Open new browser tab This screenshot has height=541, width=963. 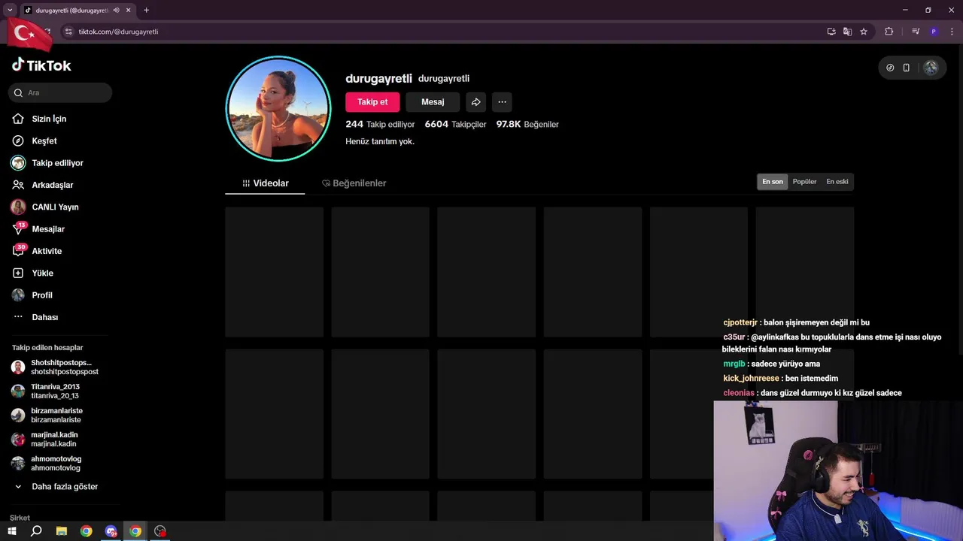pos(146,11)
